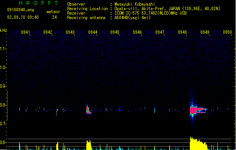Click the yellow power bar below the curved echo

(x=57, y=146)
